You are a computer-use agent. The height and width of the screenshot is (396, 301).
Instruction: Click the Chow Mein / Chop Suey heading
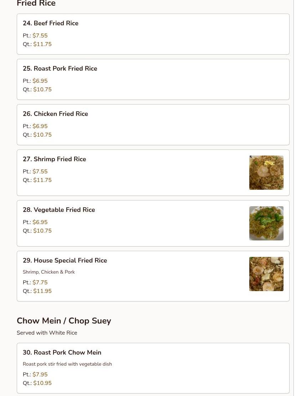coord(64,321)
